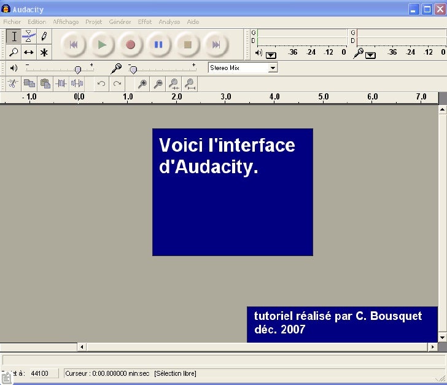Click the horizontal scrollbar right arrow

pyautogui.click(x=433, y=347)
